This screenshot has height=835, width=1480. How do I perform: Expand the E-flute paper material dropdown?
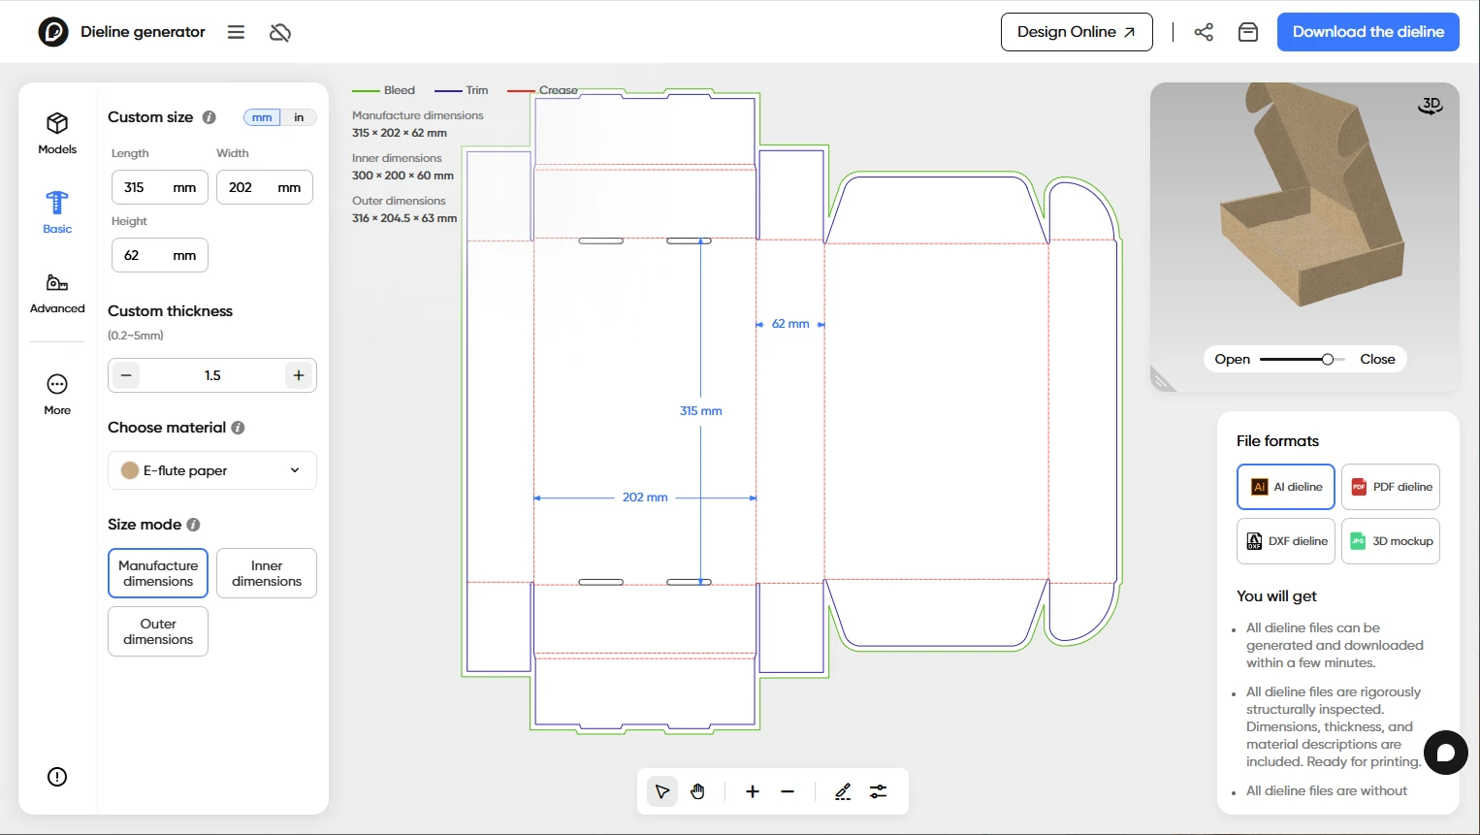pos(212,470)
